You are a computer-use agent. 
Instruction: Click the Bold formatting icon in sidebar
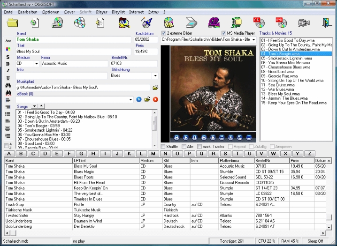[8, 63]
